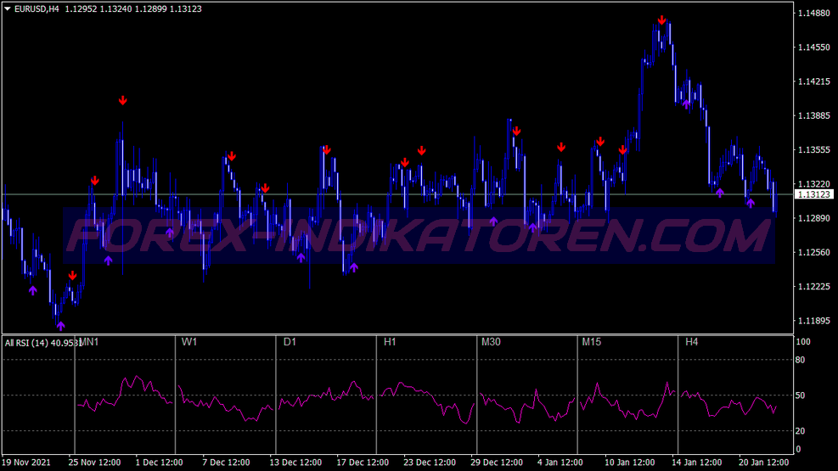Click the 50 level on RSI scale

tap(801, 395)
